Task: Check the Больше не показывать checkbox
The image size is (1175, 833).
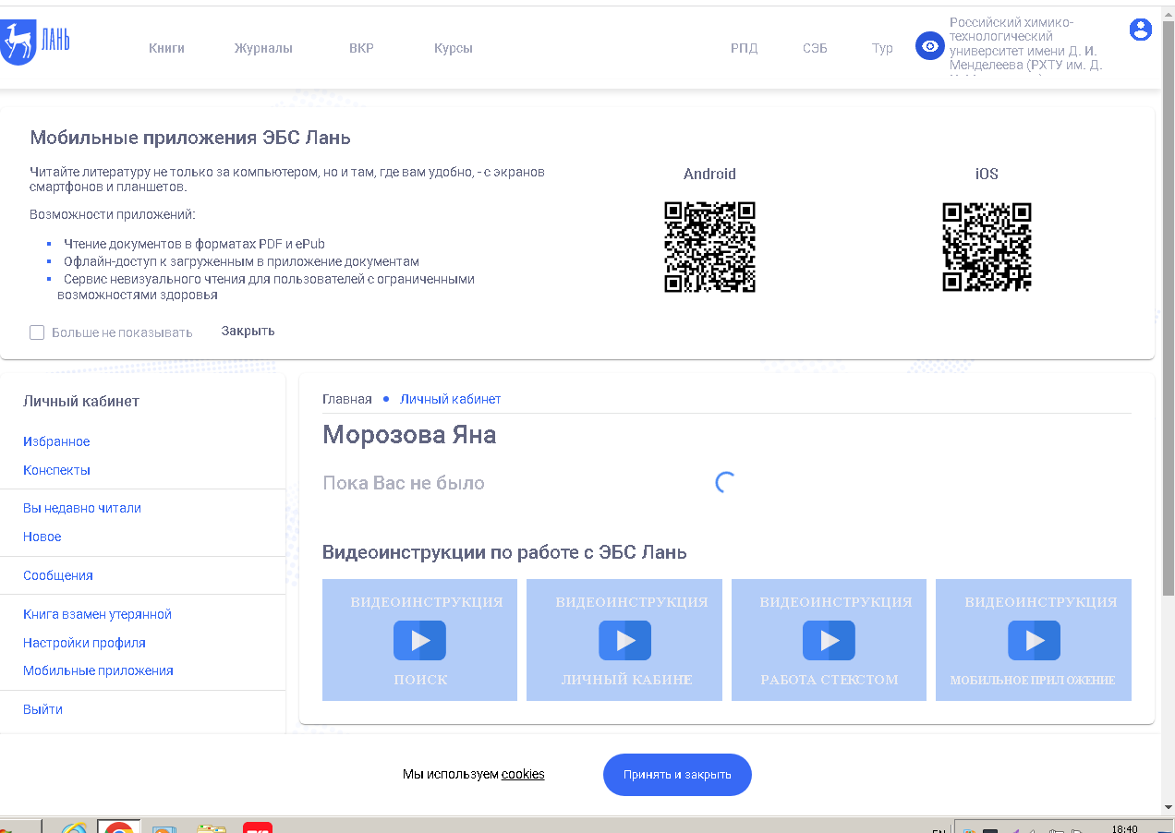Action: (37, 332)
